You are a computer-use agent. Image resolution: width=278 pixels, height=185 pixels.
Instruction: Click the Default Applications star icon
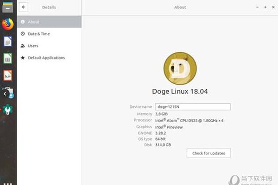[x=23, y=57]
